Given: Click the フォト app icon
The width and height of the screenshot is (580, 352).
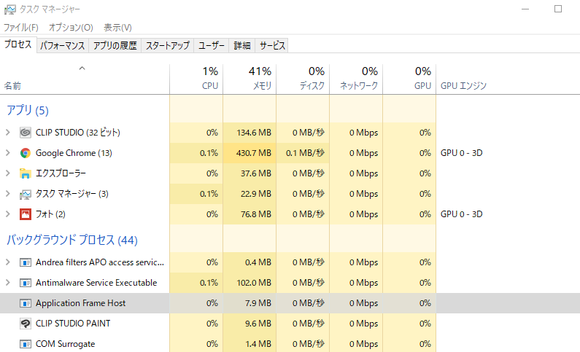Looking at the screenshot, I should click(x=25, y=214).
